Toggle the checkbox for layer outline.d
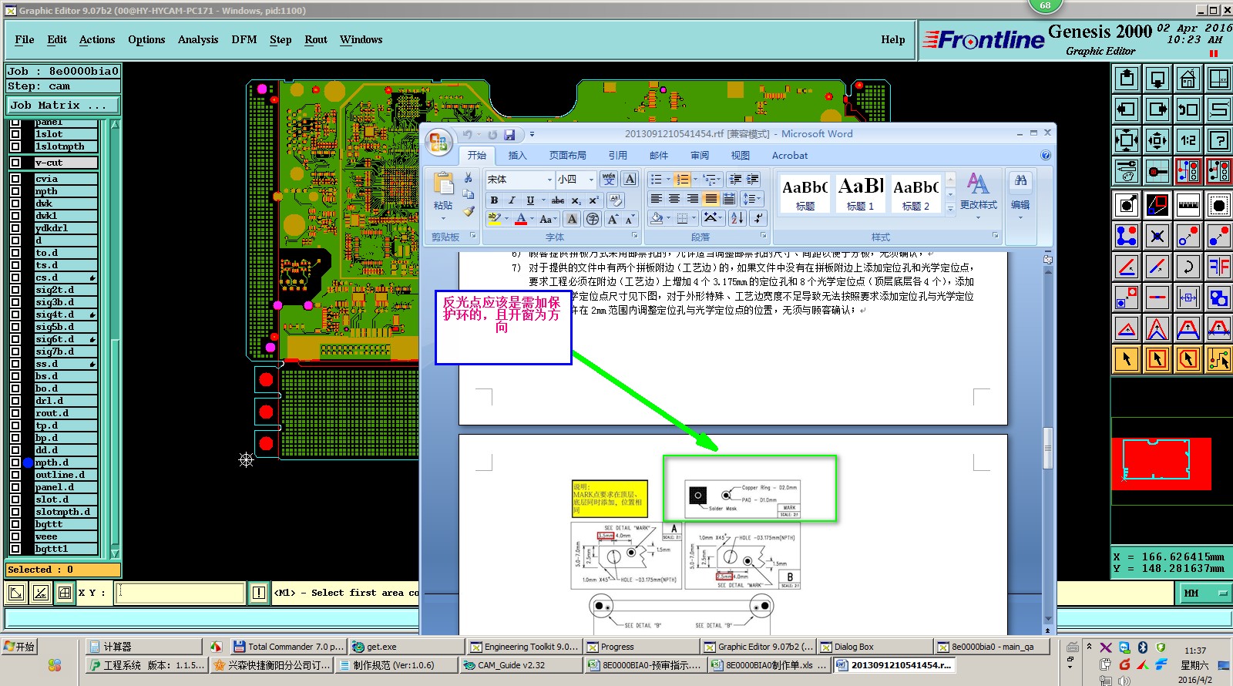Image resolution: width=1233 pixels, height=686 pixels. 15,475
